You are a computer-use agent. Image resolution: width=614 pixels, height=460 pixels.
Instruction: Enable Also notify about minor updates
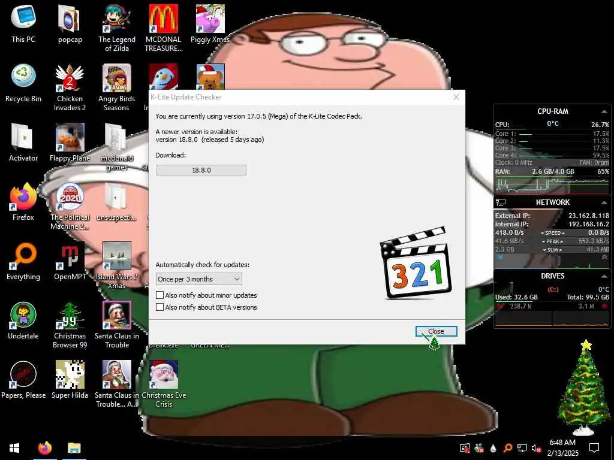159,295
